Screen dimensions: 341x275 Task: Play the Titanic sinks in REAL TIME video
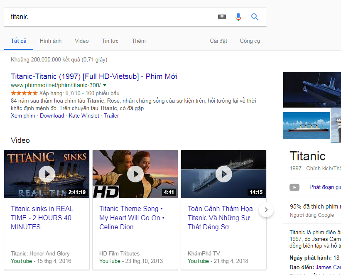47,174
